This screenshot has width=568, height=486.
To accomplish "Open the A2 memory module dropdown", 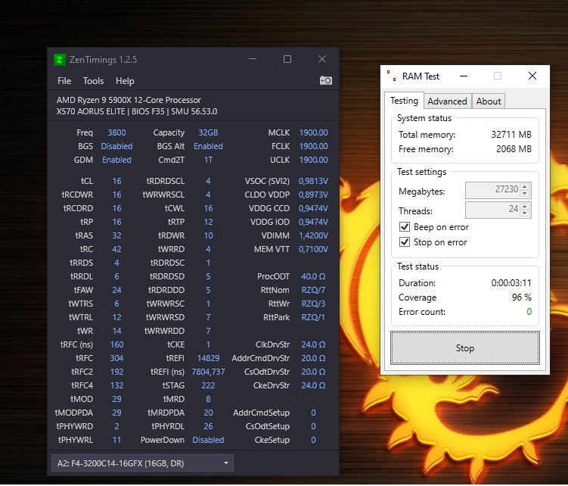I will pos(142,463).
